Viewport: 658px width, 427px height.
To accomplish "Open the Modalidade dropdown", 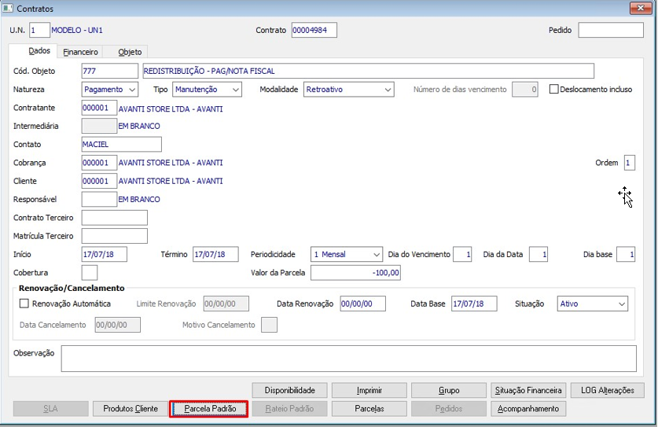I will click(x=349, y=90).
